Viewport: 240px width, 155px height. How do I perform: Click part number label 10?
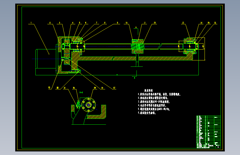[x=127, y=23]
